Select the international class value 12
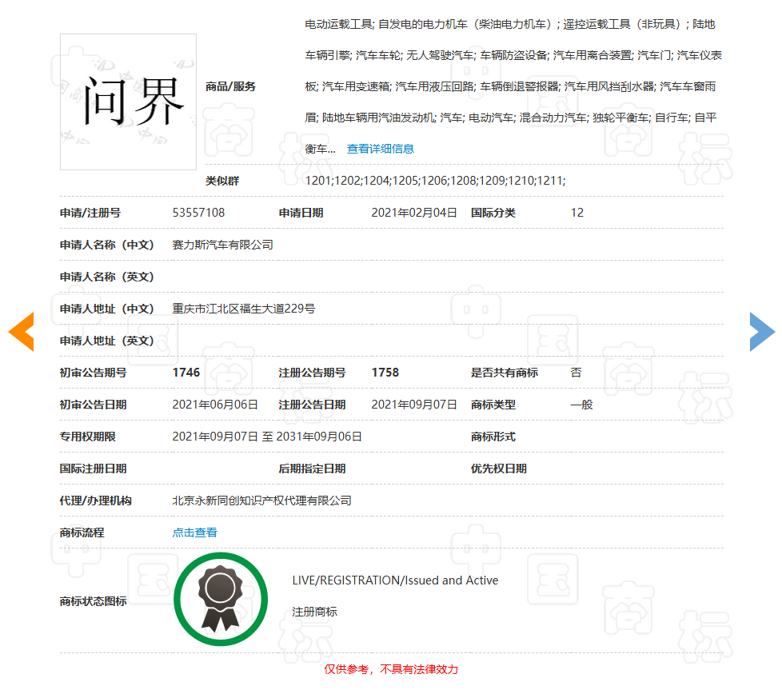 tap(577, 213)
